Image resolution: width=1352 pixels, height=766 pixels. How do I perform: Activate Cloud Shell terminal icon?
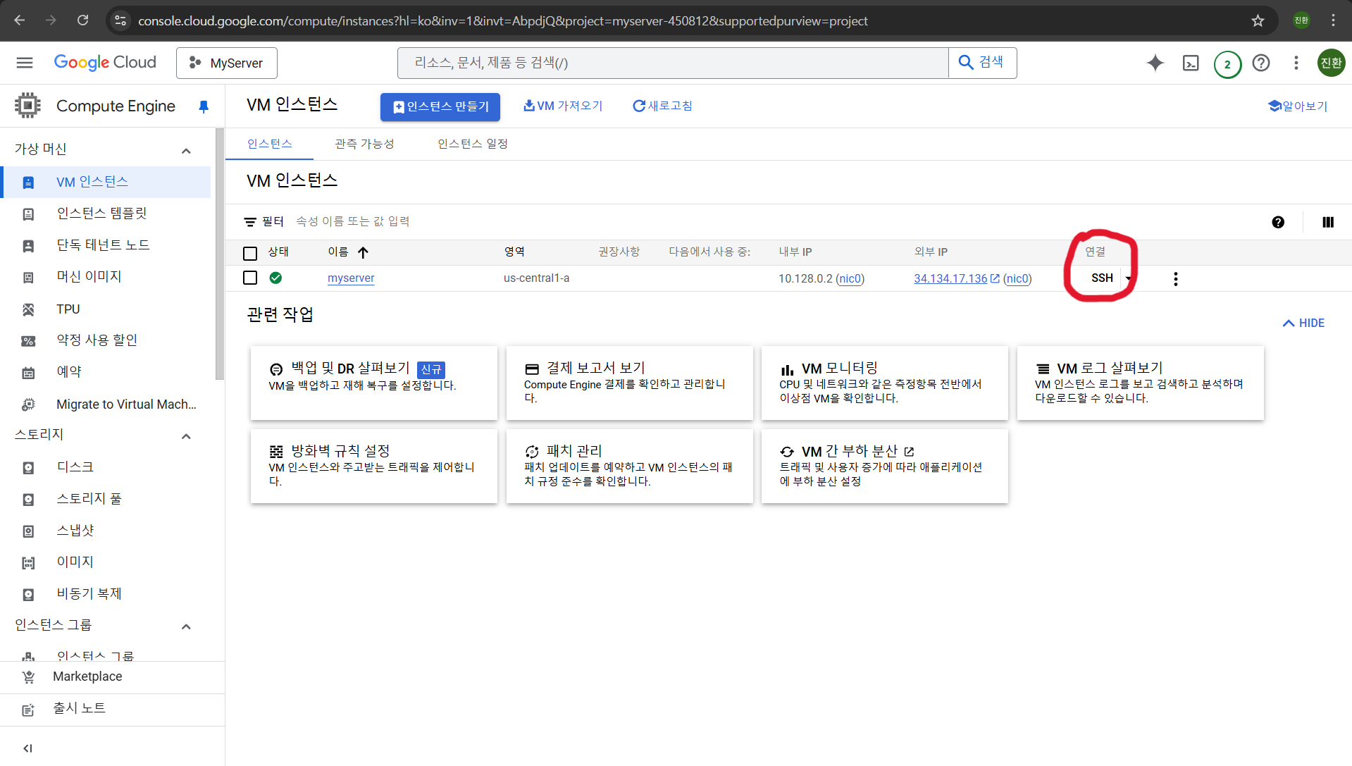[1191, 63]
